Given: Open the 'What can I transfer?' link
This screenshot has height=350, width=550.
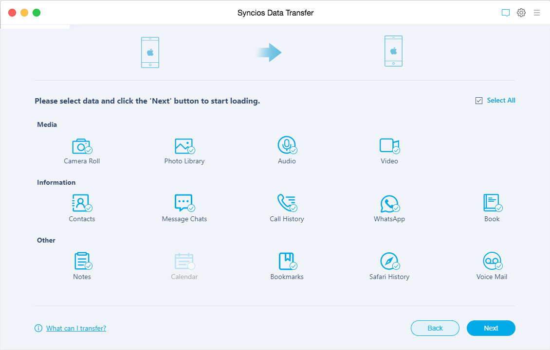Looking at the screenshot, I should click(x=76, y=328).
